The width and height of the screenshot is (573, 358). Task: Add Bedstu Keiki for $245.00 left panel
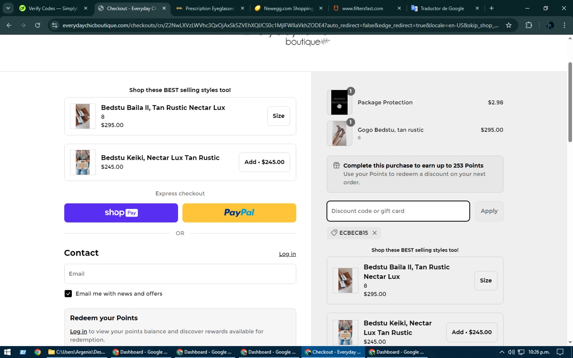pyautogui.click(x=264, y=162)
